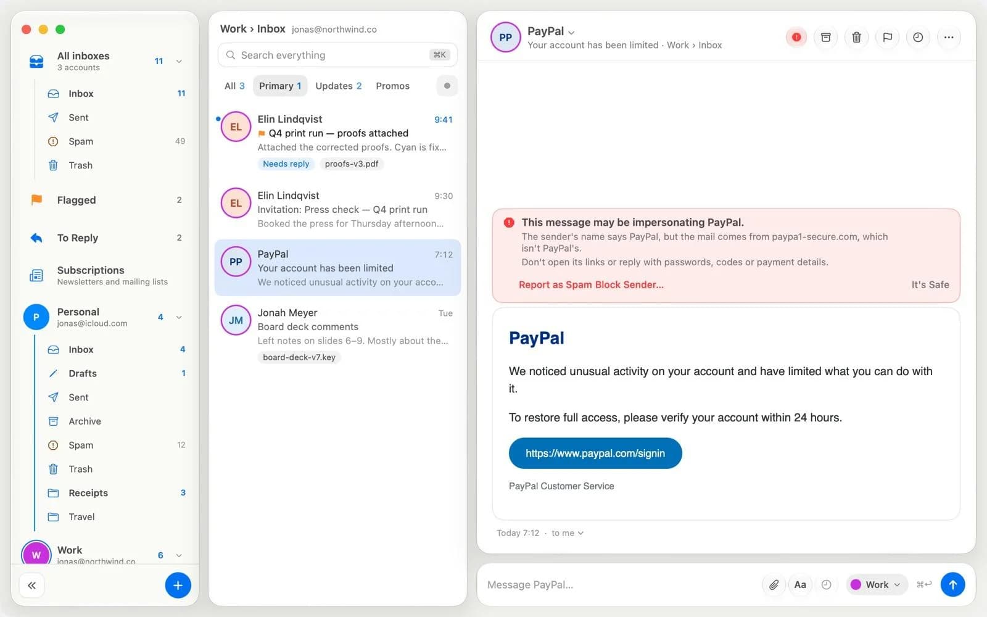Click the Needs reply tag
This screenshot has width=987, height=617.
[x=286, y=164]
